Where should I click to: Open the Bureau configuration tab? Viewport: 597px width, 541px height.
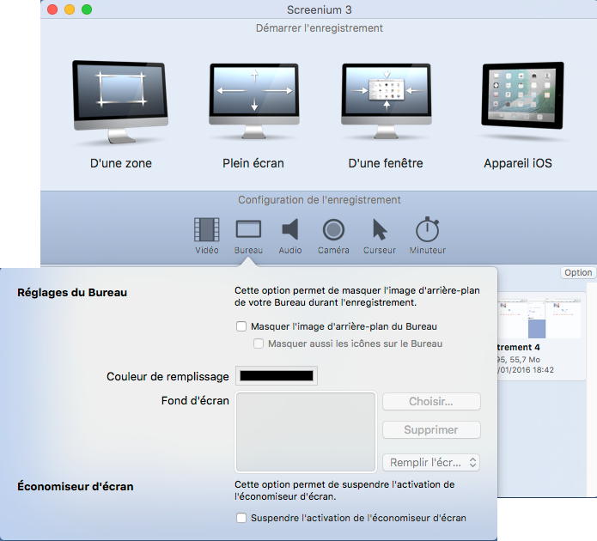point(248,235)
